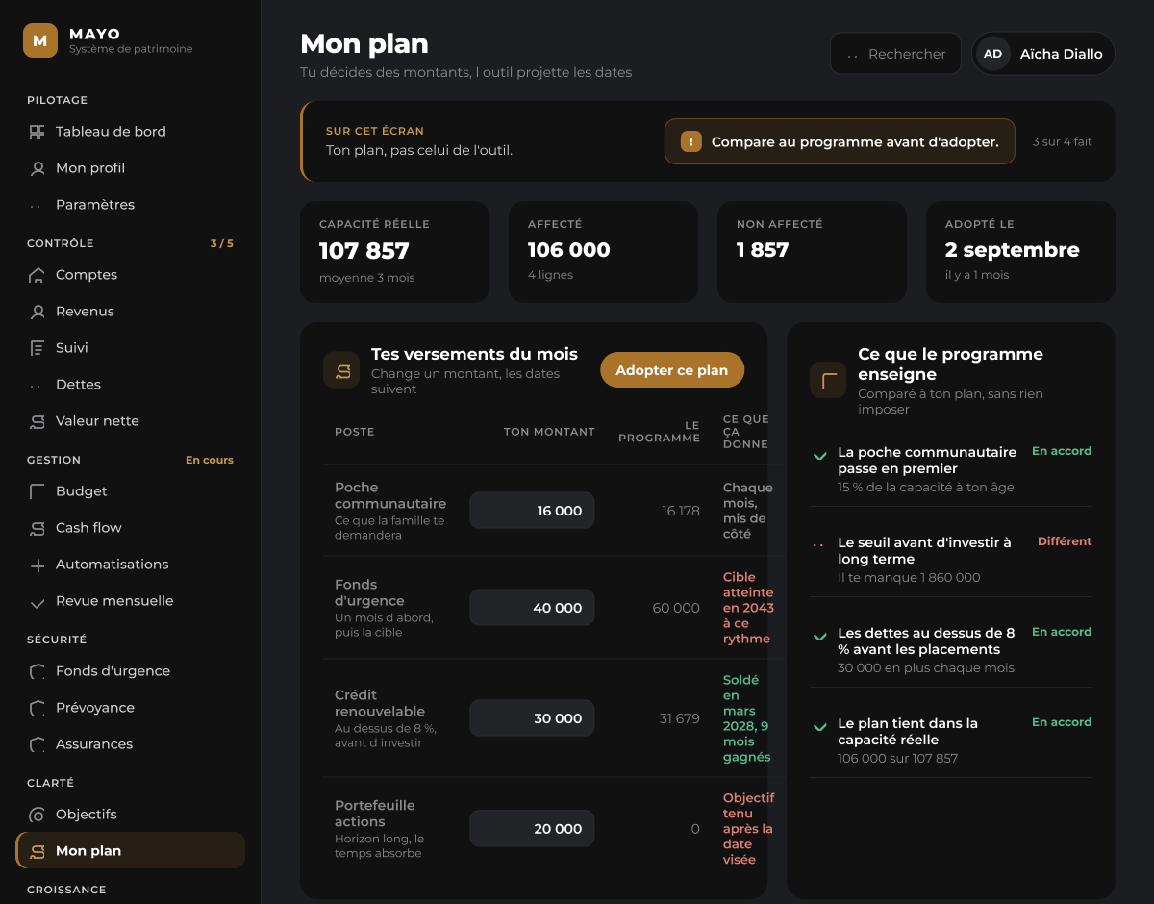Click the Revenus person icon
This screenshot has width=1154, height=904.
pyautogui.click(x=38, y=312)
